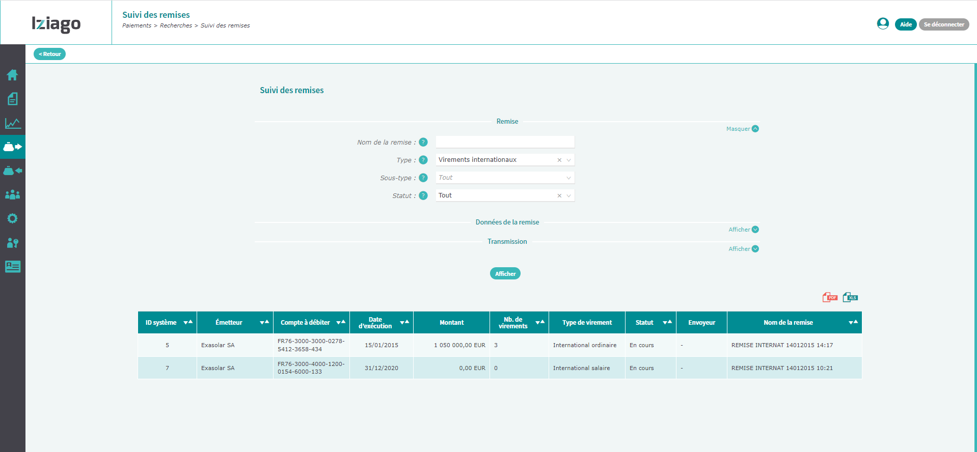Open help for Nom de la remise
Viewport: 977px width, 452px height.
click(x=423, y=142)
